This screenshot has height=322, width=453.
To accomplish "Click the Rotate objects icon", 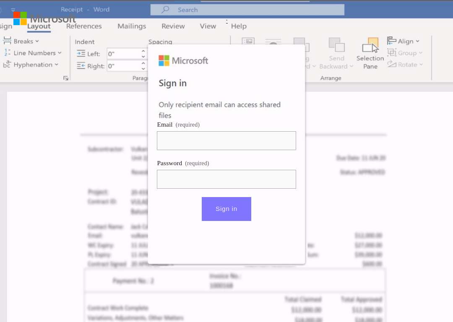I will click(x=392, y=64).
